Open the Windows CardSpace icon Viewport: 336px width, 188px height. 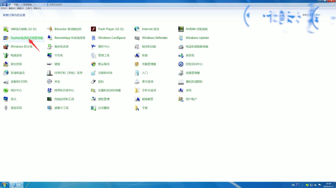93,38
